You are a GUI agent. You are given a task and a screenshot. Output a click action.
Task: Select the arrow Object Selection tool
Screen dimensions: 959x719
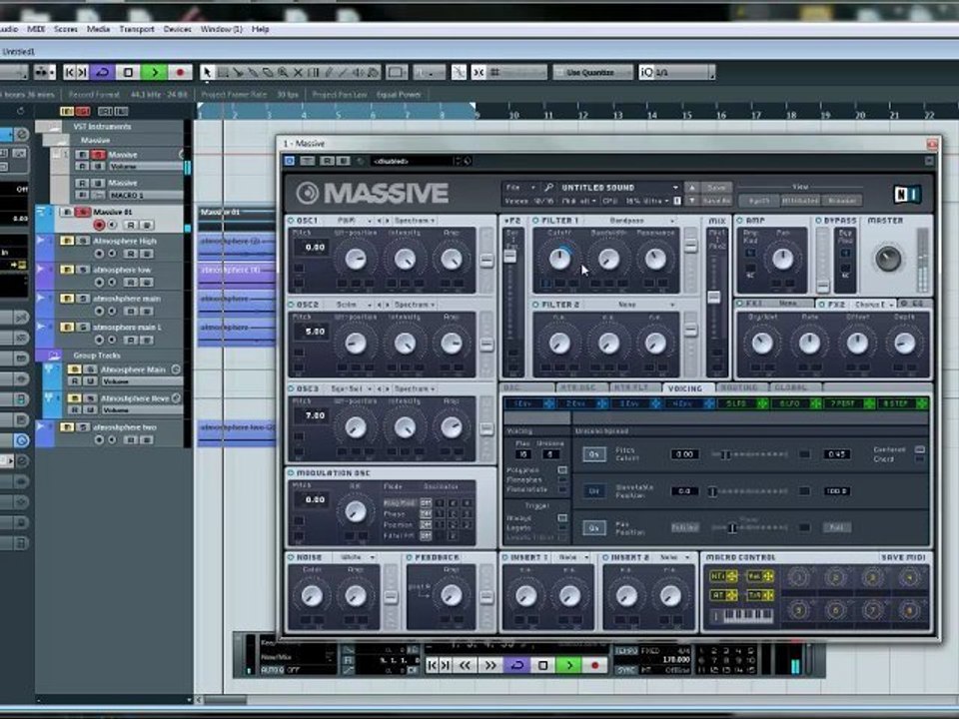[208, 72]
